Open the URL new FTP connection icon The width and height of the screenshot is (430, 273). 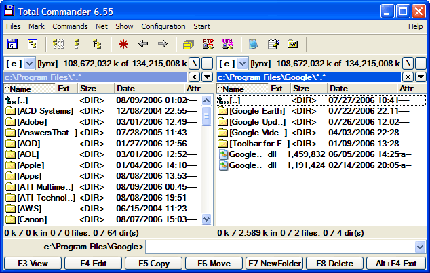point(228,44)
